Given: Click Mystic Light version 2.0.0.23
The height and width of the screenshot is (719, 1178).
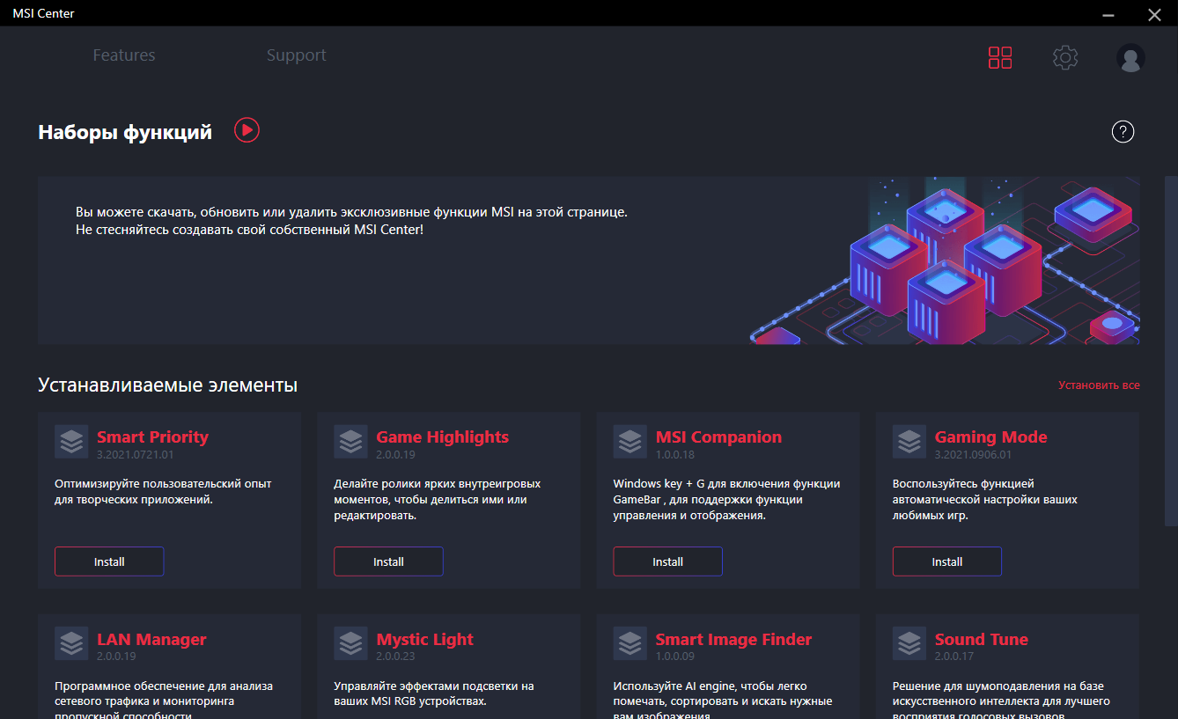Looking at the screenshot, I should click(x=395, y=657).
